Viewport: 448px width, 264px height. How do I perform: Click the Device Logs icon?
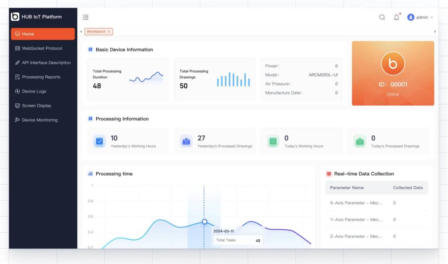(x=17, y=91)
